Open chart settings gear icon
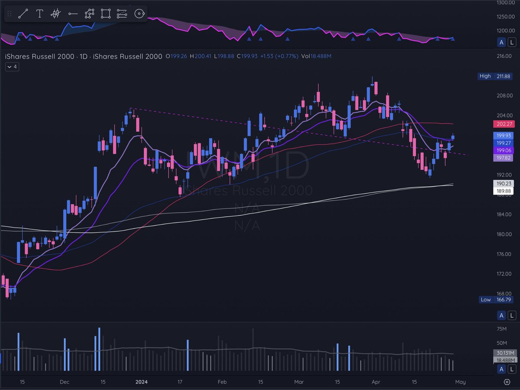 pos(507,382)
